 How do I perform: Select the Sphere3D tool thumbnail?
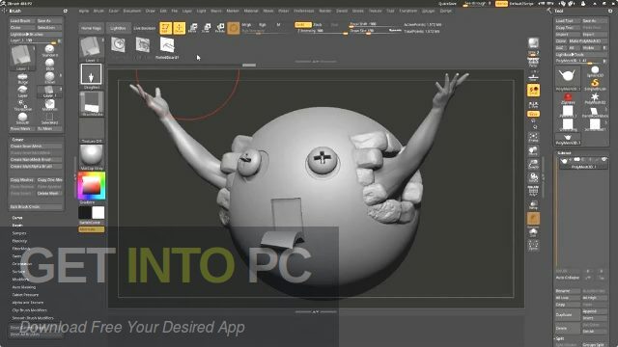coord(595,71)
